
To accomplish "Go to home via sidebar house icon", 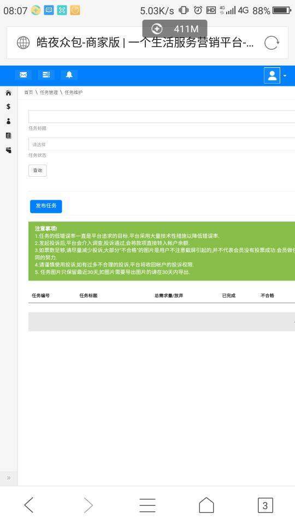I will 8,93.
